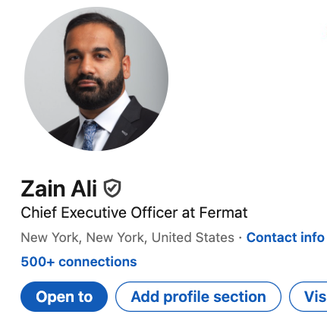
Task: Click the word Chief in the headline
Action: [x=39, y=212]
